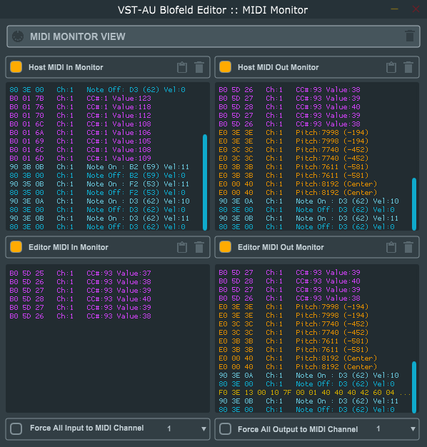Select the Host In row CC#:1 Value:105

pyautogui.click(x=81, y=141)
